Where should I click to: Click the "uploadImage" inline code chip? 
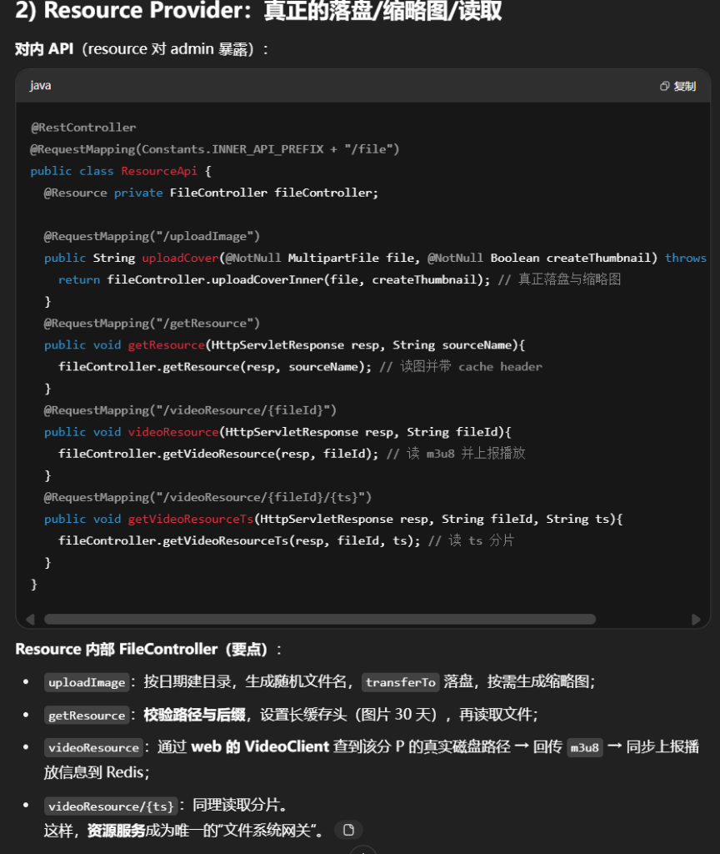click(87, 682)
